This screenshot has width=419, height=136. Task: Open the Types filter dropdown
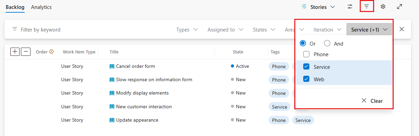[187, 30]
